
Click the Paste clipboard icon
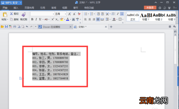coord(5,15)
